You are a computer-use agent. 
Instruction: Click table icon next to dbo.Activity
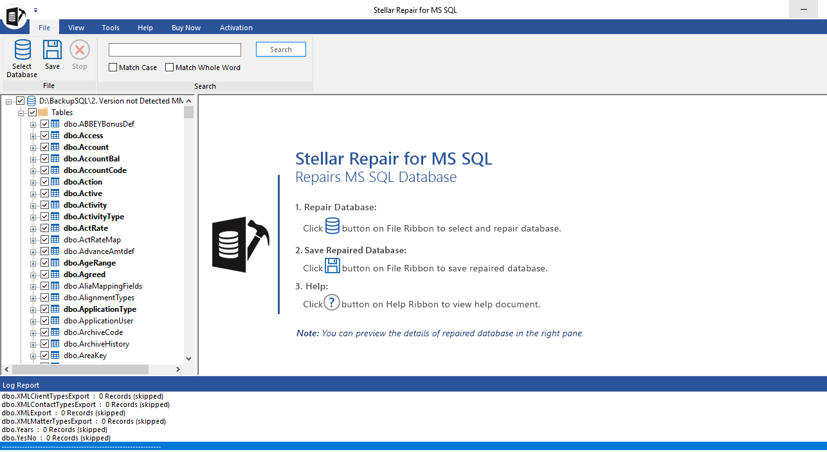(55, 205)
